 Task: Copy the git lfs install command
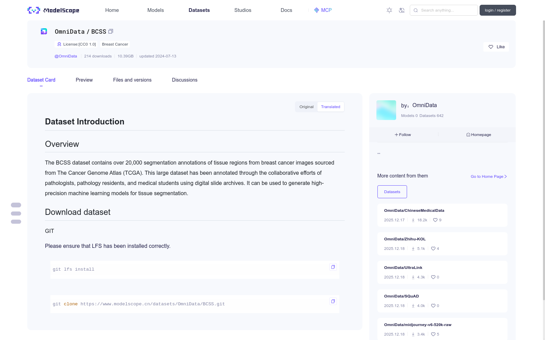(x=333, y=267)
